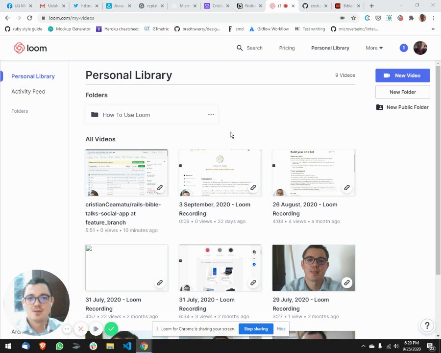Hide the screen sharing notification bar

[x=281, y=329]
